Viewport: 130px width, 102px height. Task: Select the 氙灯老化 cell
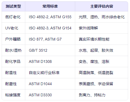pyautogui.click(x=13, y=17)
